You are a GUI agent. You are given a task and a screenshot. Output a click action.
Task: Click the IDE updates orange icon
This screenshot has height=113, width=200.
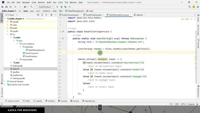pyautogui.click(x=194, y=7)
